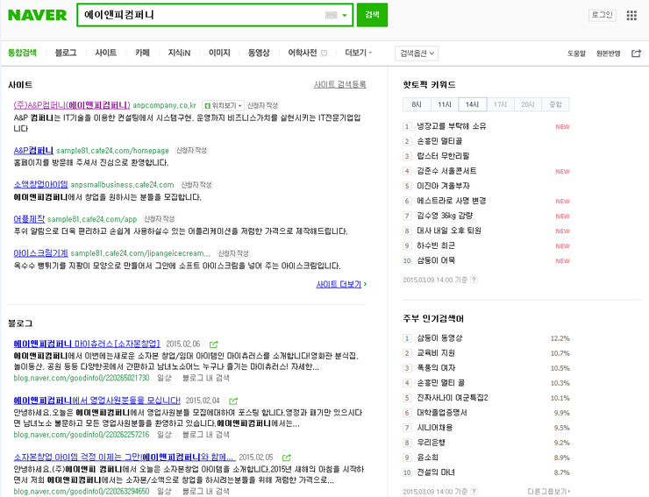Select the 통합검색 tab
Image resolution: width=649 pixels, height=497 pixels.
22,53
